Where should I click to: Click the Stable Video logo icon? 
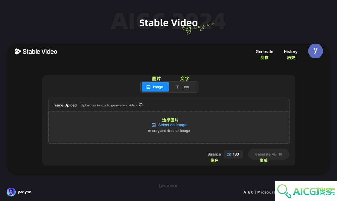pos(18,51)
